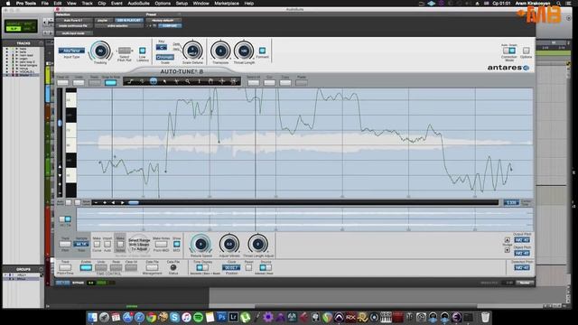Click the playback play arrow under graph
The height and width of the screenshot is (325, 578).
pos(123,202)
